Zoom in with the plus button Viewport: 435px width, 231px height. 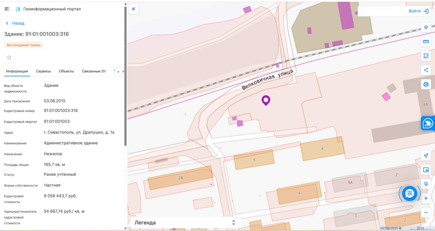426,198
